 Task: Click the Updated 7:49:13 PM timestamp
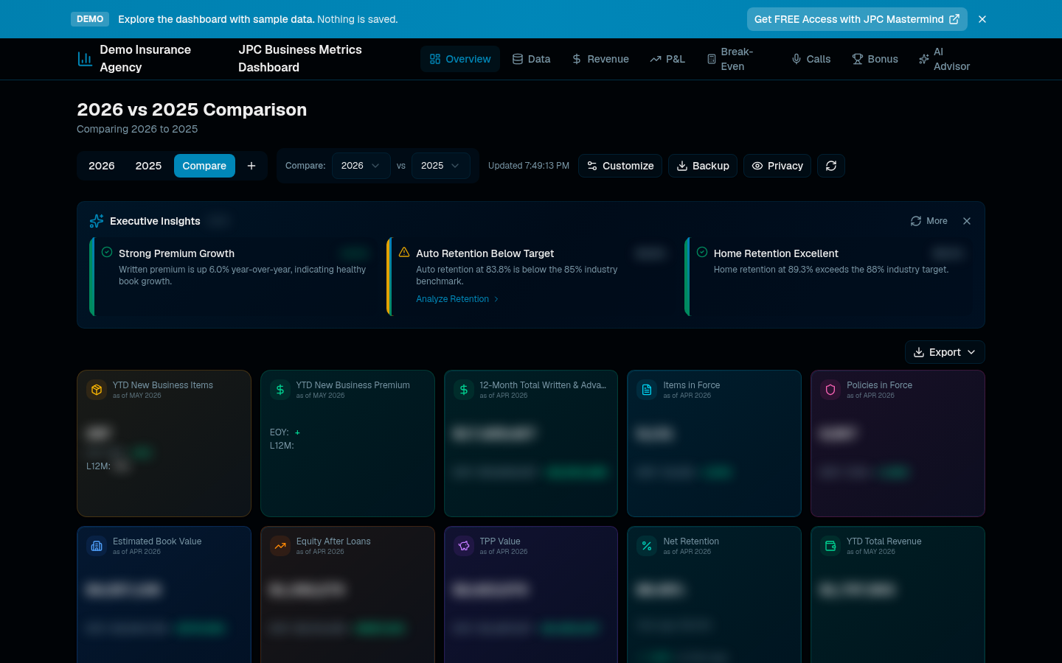(529, 166)
